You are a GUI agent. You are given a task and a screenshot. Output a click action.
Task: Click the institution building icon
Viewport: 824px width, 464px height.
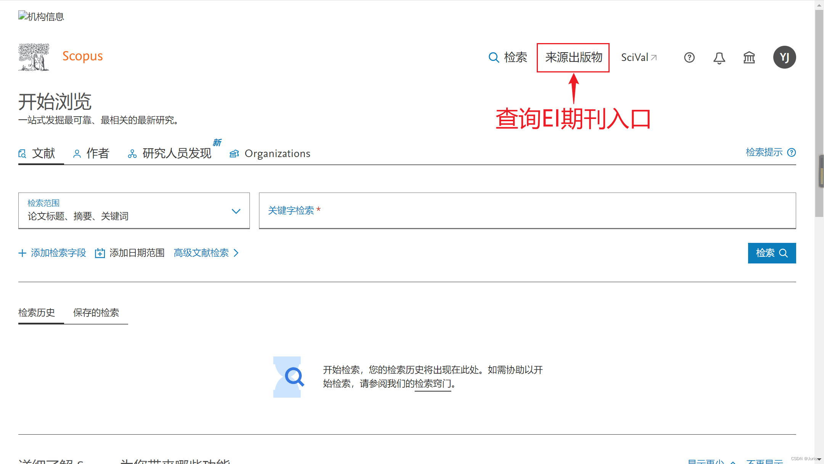tap(749, 58)
